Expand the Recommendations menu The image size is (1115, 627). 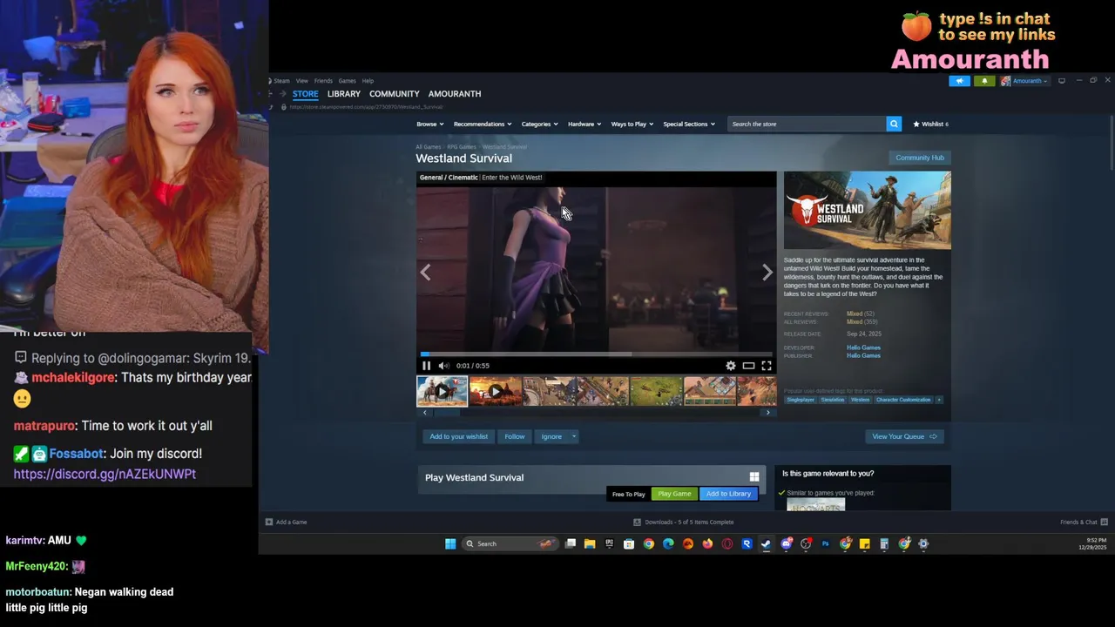pos(483,124)
